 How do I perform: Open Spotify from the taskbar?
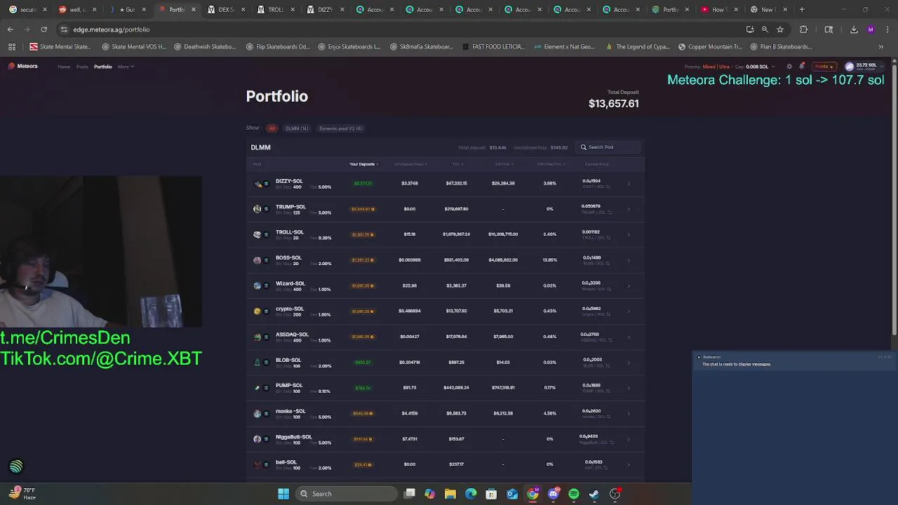(x=574, y=494)
